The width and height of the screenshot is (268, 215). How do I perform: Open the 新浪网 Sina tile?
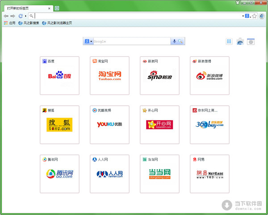(159, 76)
